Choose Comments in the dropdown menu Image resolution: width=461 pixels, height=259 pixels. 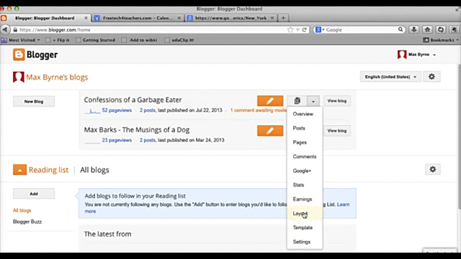304,157
